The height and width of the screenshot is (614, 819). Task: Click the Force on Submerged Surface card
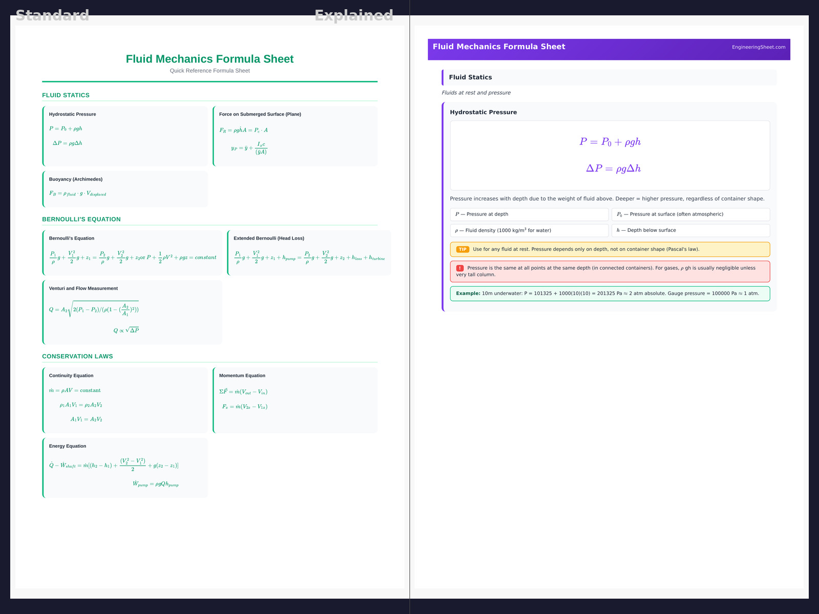coord(295,136)
